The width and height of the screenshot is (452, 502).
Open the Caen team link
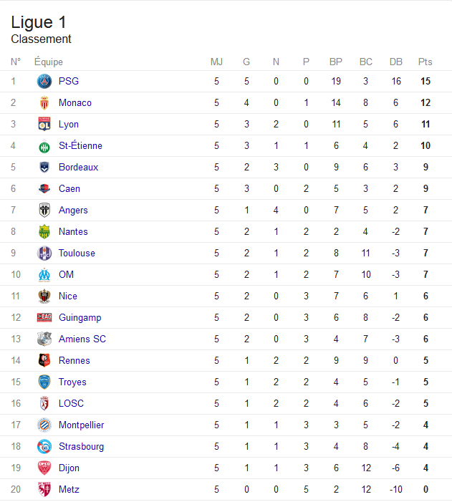coord(69,188)
